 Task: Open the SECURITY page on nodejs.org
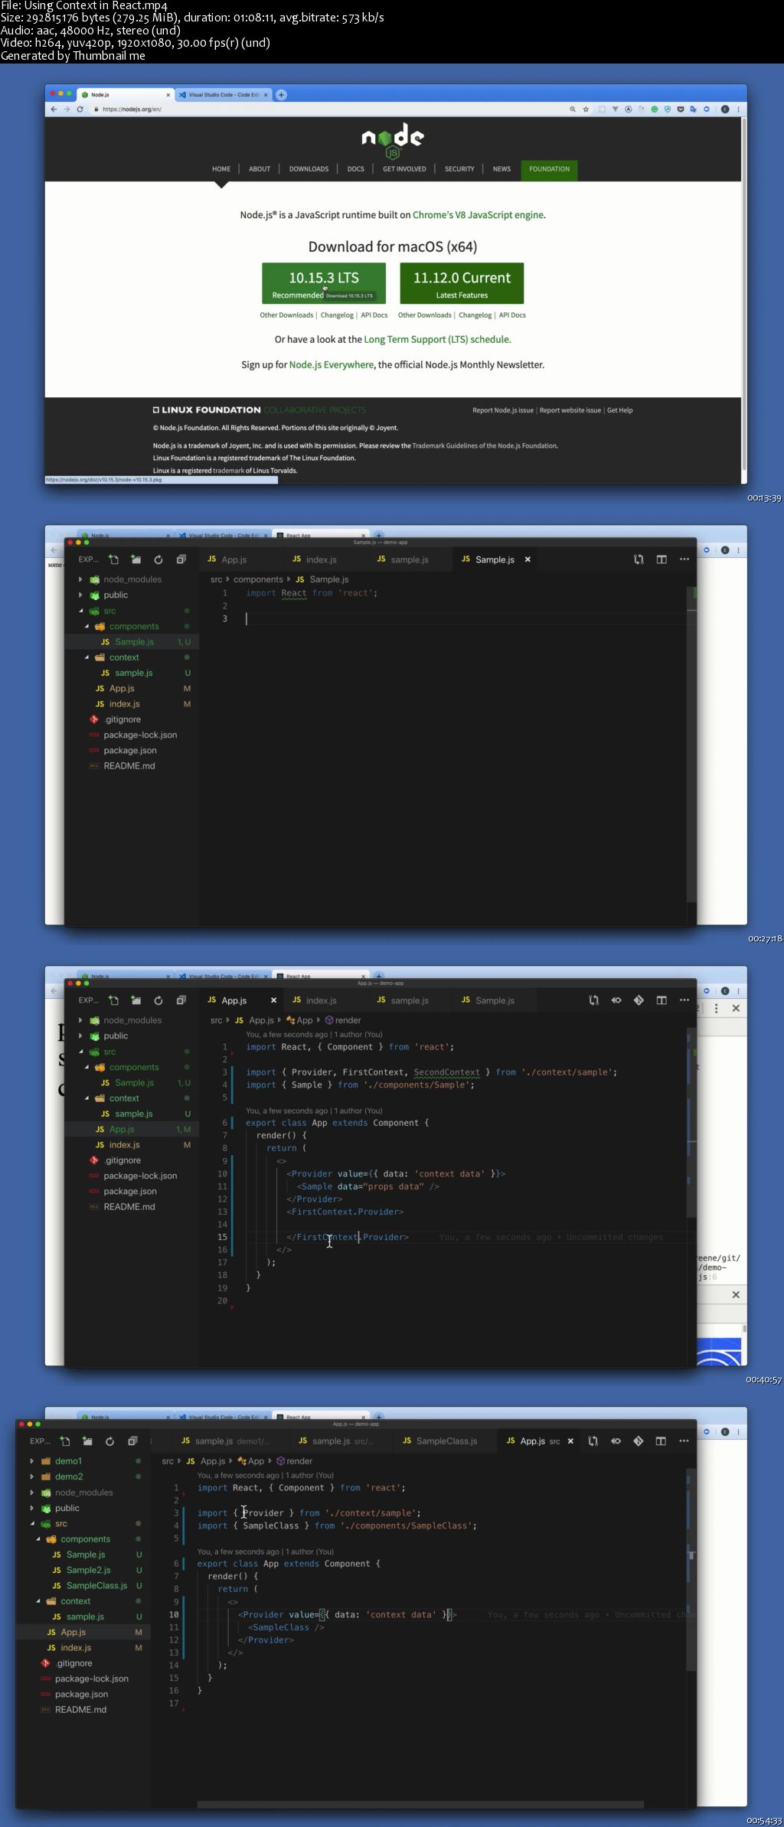pyautogui.click(x=459, y=169)
